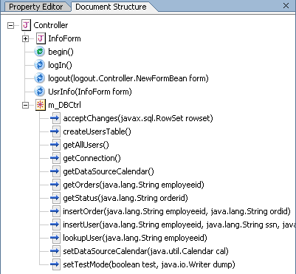Click the getConnection method arrow icon
Viewport: 296px width, 274px height.
coord(55,158)
